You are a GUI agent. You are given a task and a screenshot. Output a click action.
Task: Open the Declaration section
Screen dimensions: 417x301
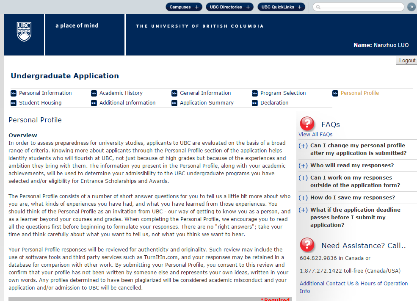[274, 103]
